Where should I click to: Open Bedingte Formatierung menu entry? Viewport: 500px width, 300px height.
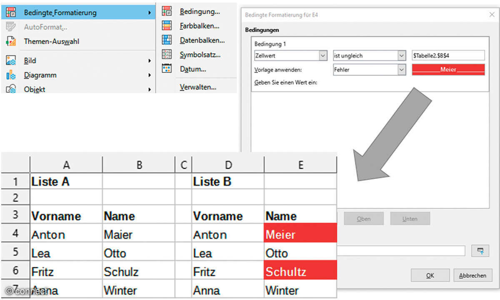[x=78, y=12]
